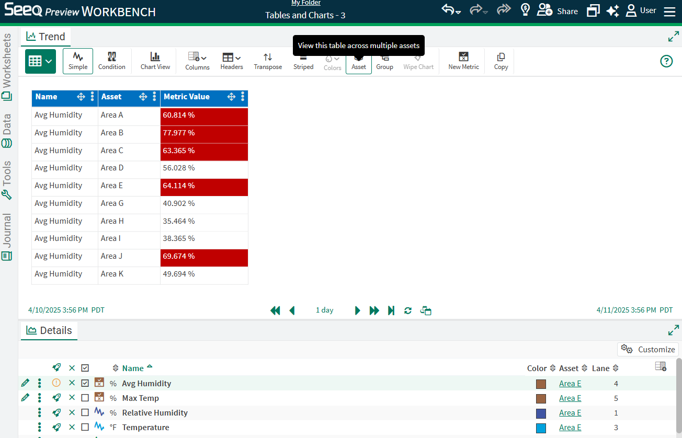
Task: Open the green table view selector dropdown
Action: point(40,61)
